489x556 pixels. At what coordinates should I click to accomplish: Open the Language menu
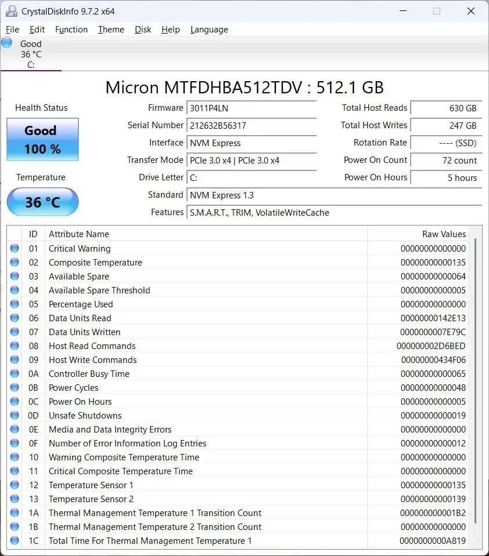coord(209,30)
